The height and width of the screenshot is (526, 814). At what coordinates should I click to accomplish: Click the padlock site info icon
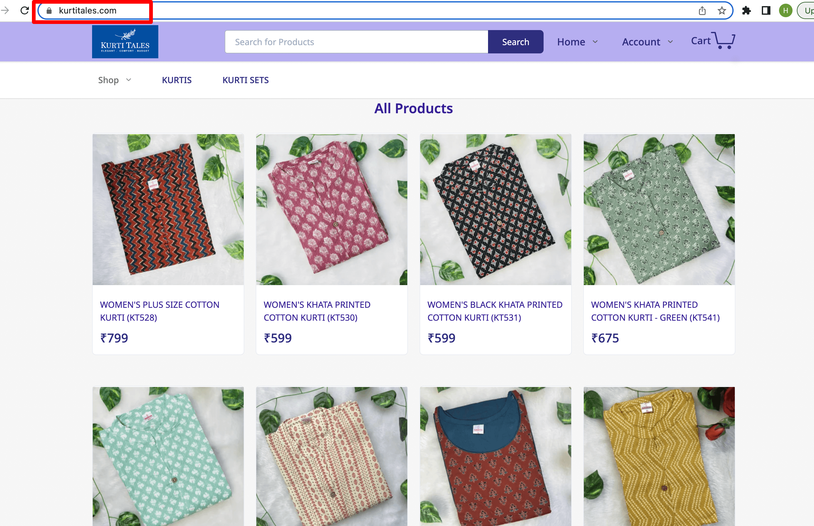(49, 11)
